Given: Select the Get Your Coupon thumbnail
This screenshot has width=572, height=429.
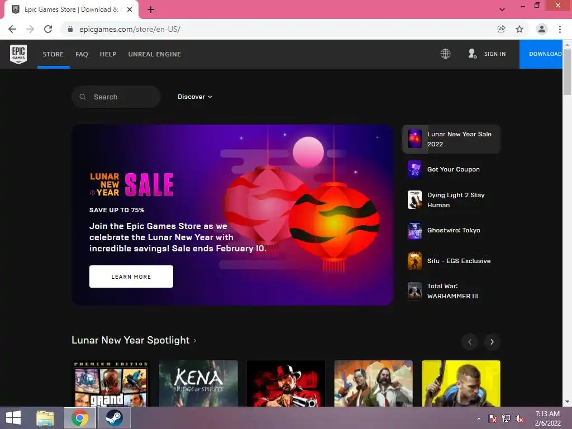Looking at the screenshot, I should 415,169.
